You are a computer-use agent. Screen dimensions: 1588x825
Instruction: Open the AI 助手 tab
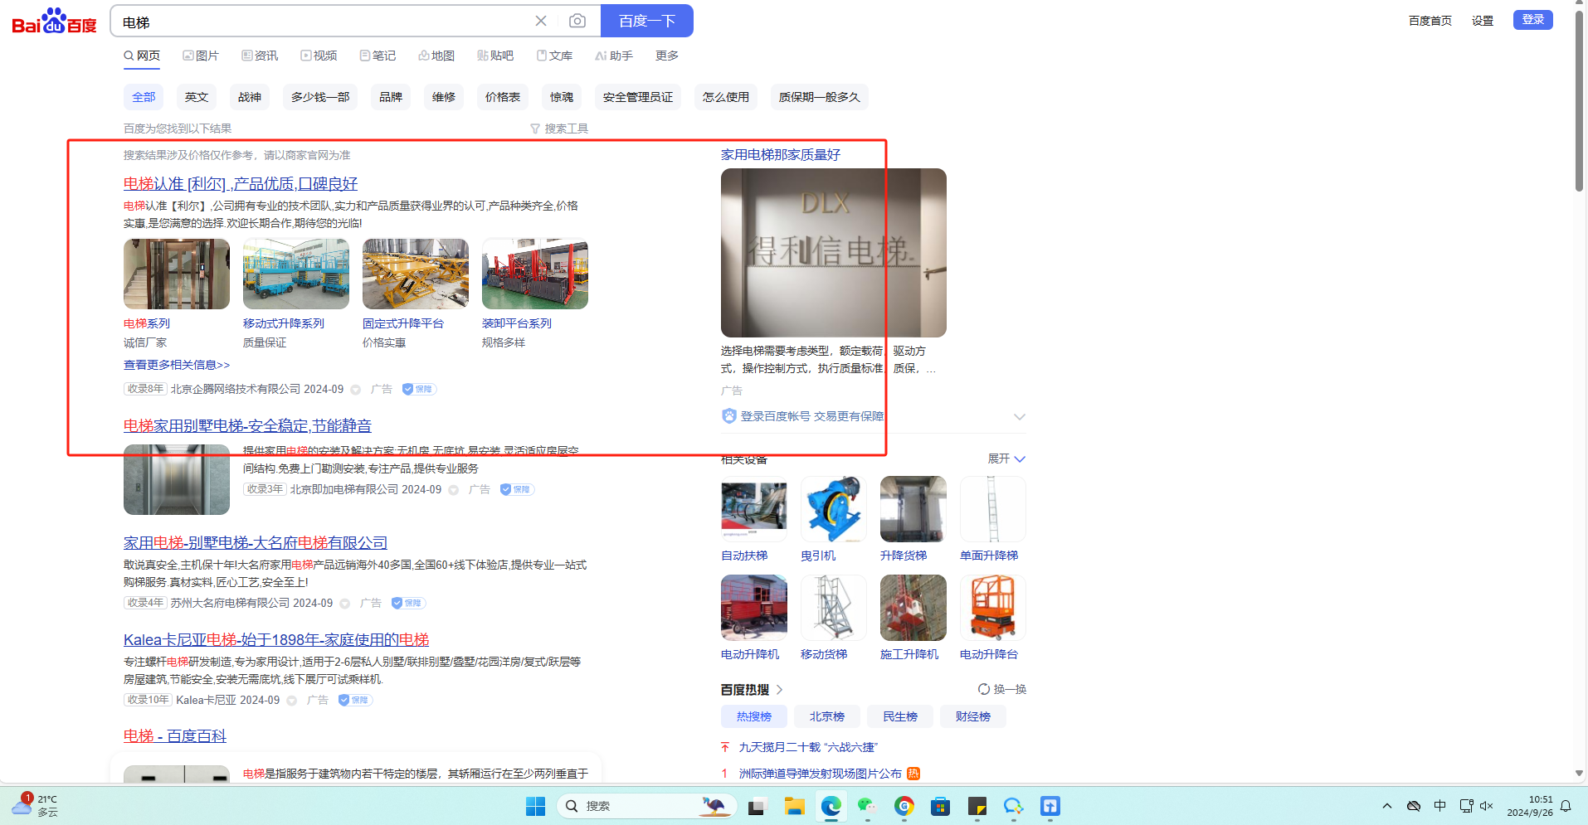tap(614, 56)
